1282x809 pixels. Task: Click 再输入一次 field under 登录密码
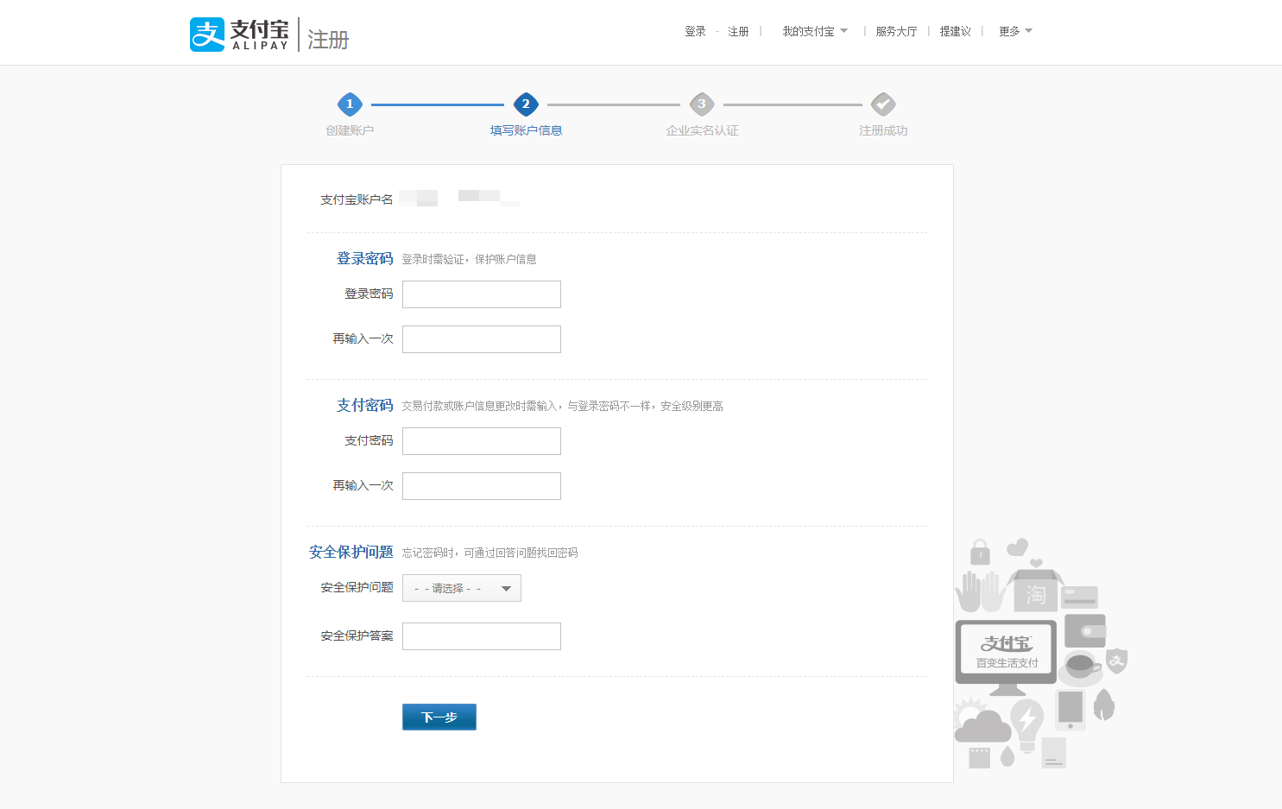click(x=482, y=339)
